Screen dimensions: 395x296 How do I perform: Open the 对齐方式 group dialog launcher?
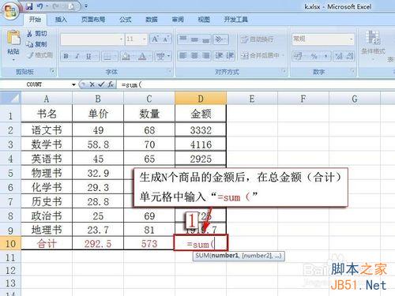point(284,71)
